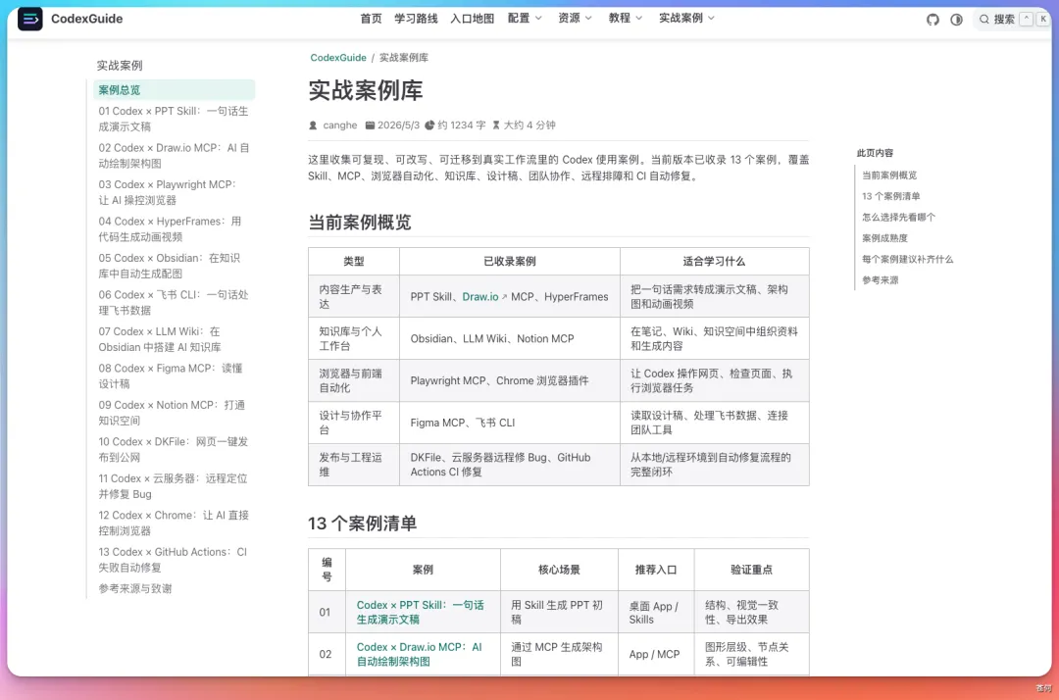
Task: Open sidebar item 11 Codex × 云服务器
Action: pyautogui.click(x=173, y=486)
